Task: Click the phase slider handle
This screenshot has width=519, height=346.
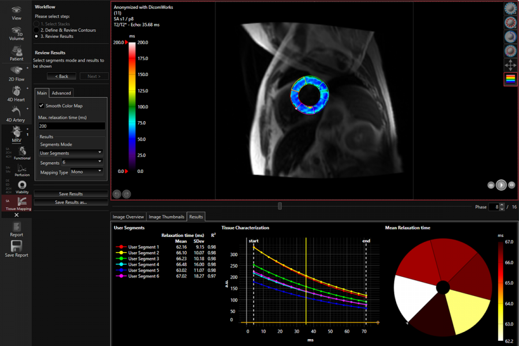Action: (280, 206)
